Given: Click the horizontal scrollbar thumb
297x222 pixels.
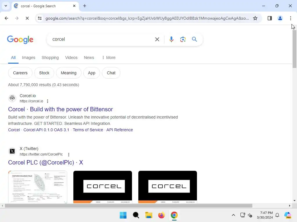Looking at the screenshot, I should pos(128,206).
